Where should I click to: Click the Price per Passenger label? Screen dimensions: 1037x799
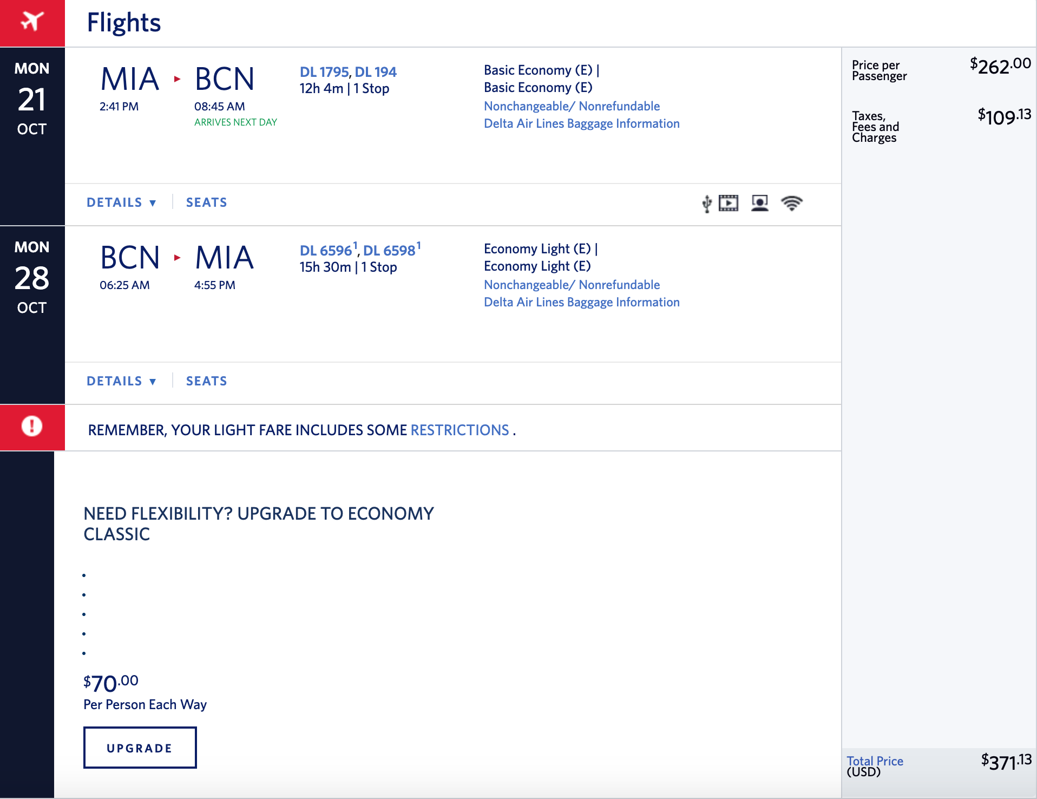click(880, 70)
